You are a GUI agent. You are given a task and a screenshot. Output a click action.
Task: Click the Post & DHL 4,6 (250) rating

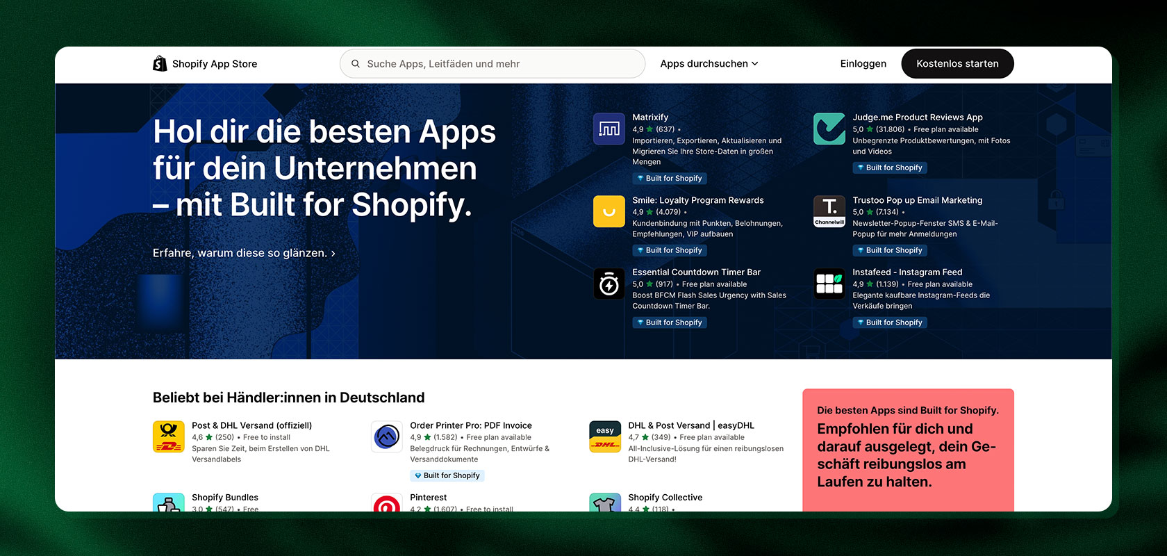[x=213, y=437]
